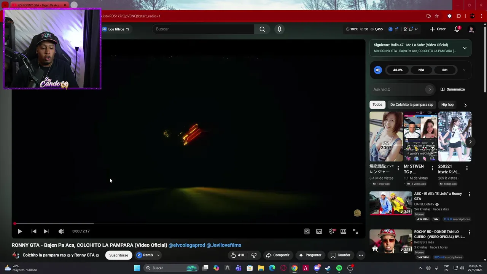Open Chrome three-dot menu
The width and height of the screenshot is (487, 274).
click(x=481, y=16)
